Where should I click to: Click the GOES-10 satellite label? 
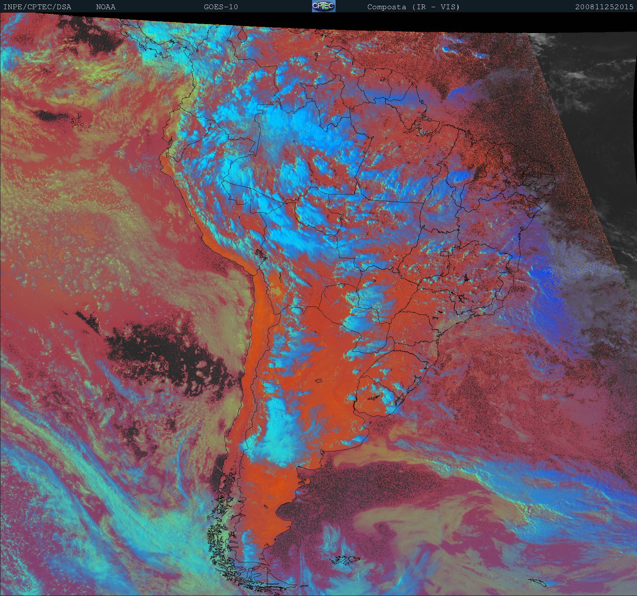tap(221, 7)
